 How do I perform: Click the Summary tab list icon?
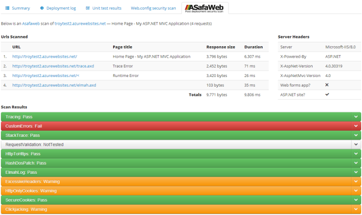point(7,8)
